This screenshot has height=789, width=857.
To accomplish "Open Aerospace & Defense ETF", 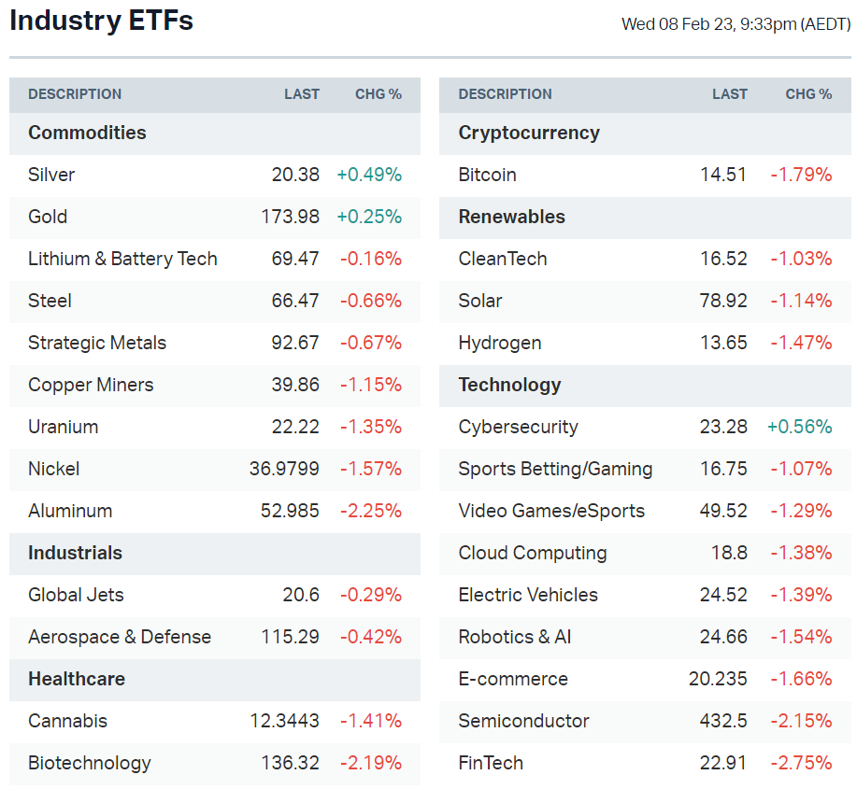I will [120, 637].
